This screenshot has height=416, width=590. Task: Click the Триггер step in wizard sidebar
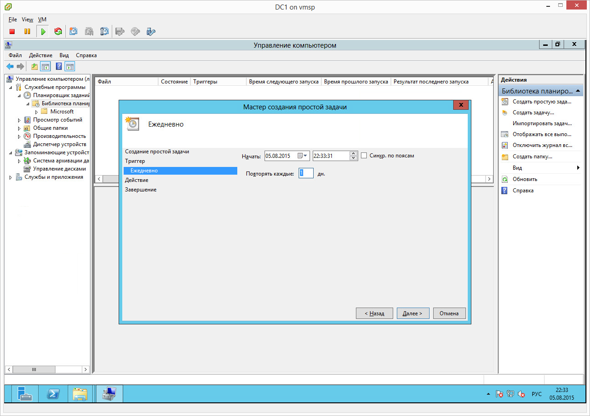pyautogui.click(x=135, y=161)
